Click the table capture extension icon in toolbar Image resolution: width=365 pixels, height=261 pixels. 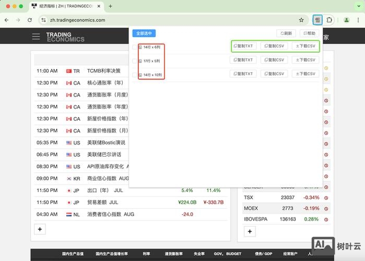(x=317, y=20)
